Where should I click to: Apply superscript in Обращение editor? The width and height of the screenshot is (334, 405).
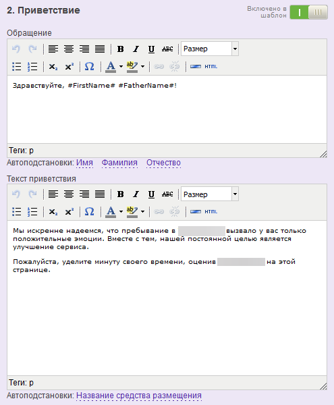pos(69,67)
